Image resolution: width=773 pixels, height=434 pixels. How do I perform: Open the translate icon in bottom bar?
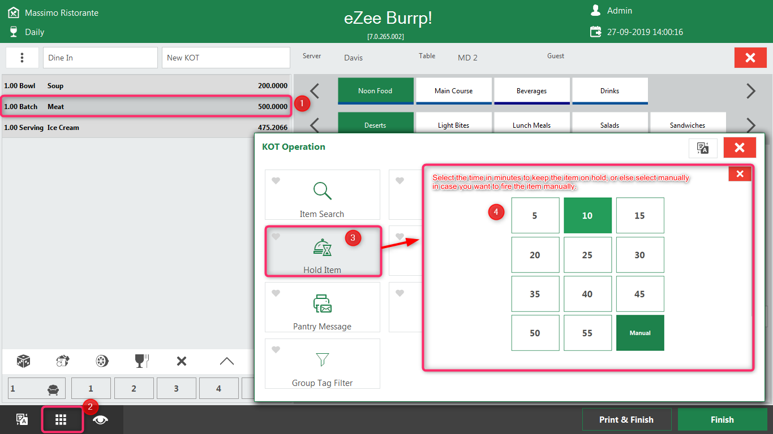click(x=22, y=419)
